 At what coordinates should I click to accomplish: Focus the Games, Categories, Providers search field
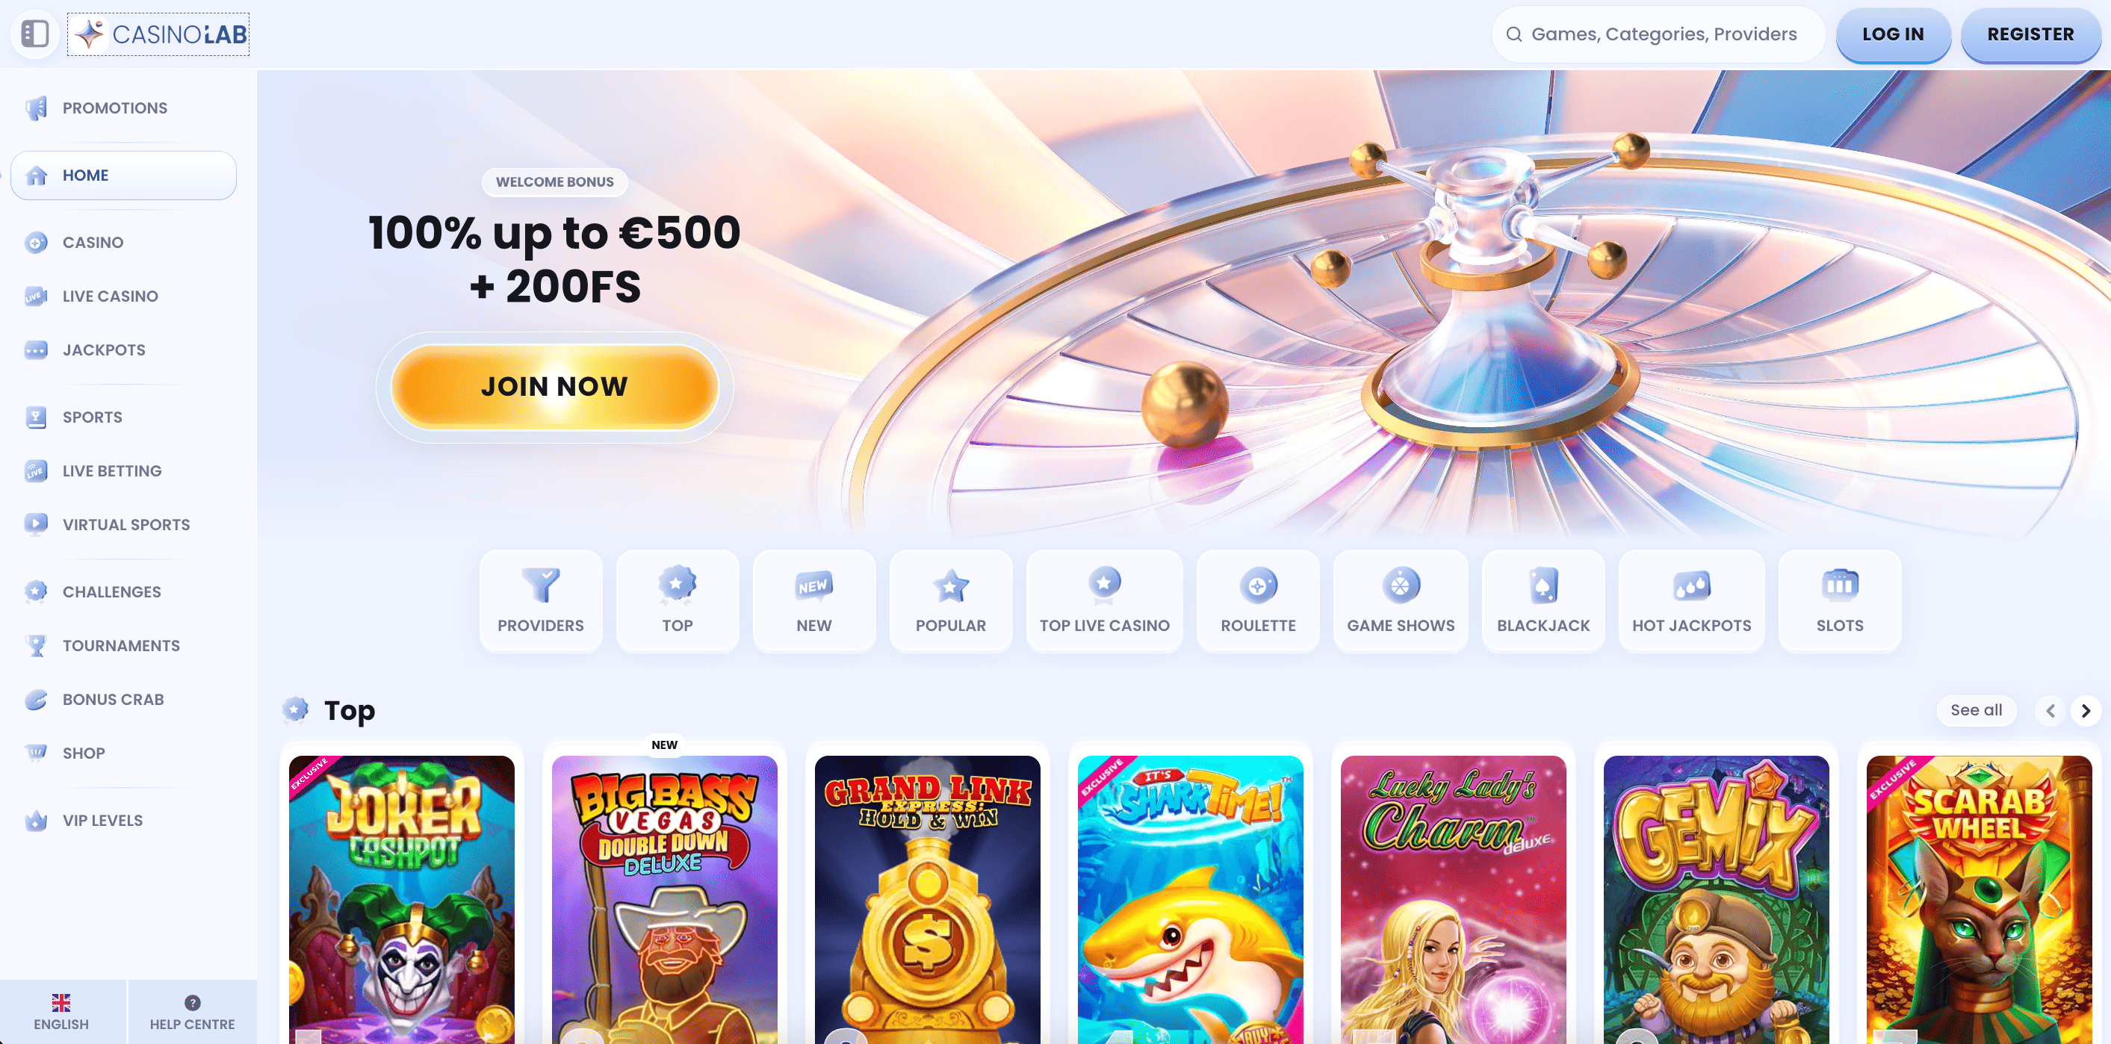click(x=1658, y=34)
